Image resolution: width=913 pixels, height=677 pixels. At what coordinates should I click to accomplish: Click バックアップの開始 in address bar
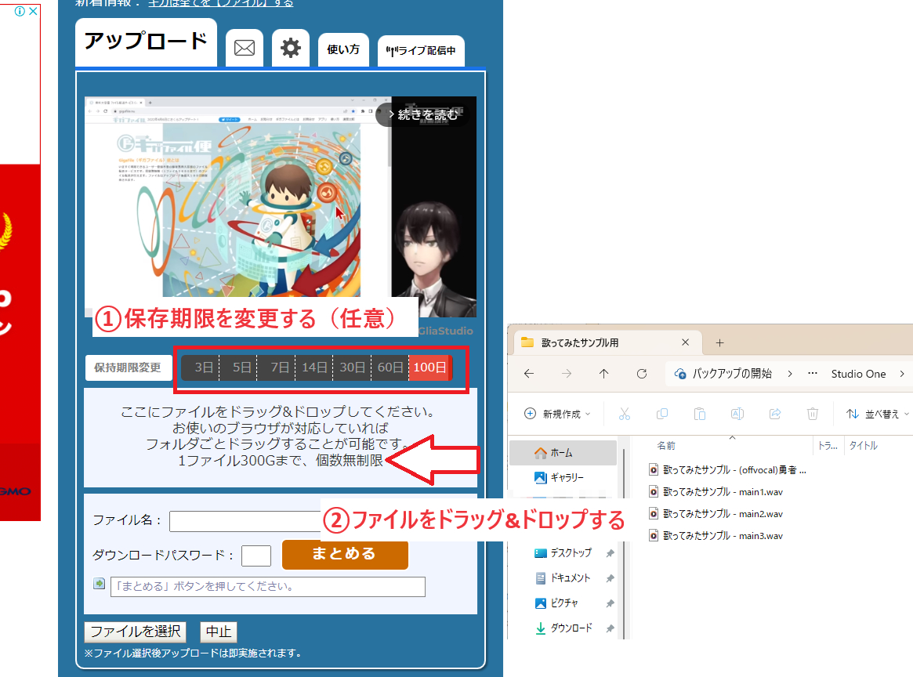tap(732, 374)
